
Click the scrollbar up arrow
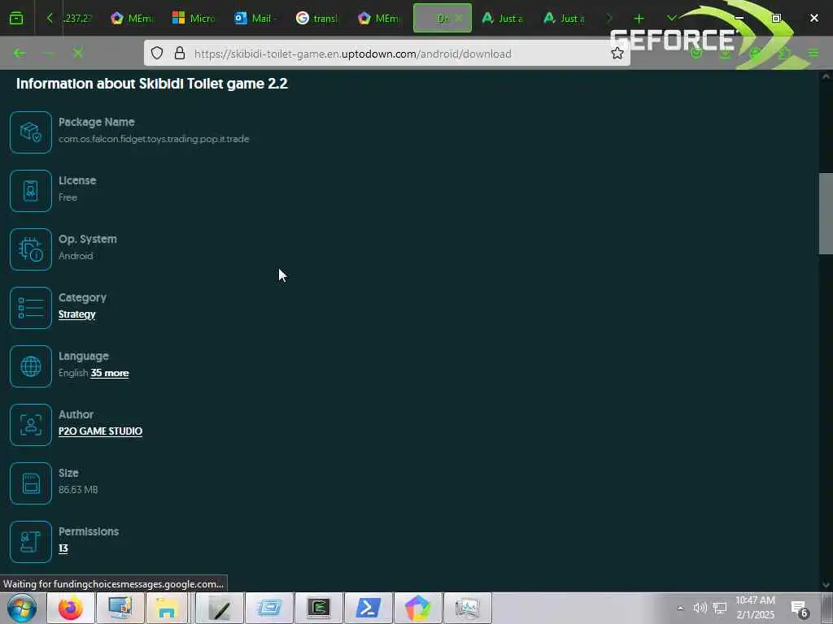click(x=826, y=76)
